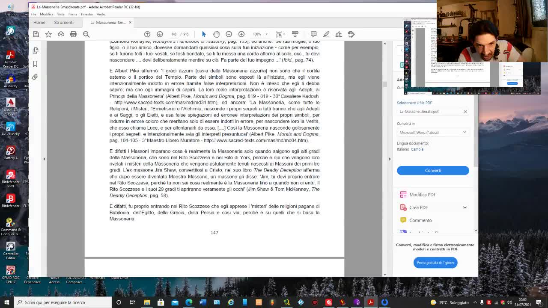Open File Explorer from the taskbar
The width and height of the screenshot is (548, 308).
pyautogui.click(x=147, y=302)
